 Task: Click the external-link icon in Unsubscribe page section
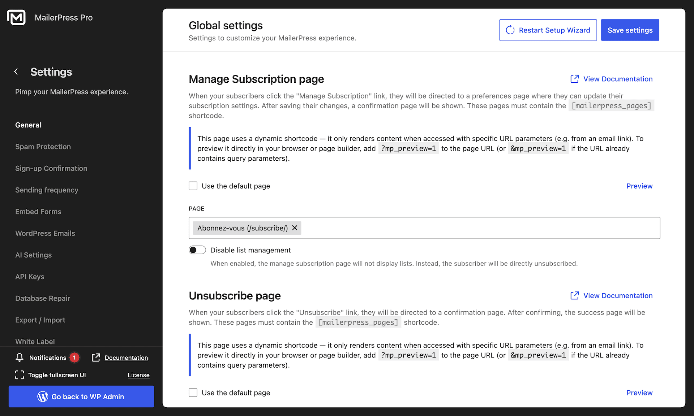[574, 296]
